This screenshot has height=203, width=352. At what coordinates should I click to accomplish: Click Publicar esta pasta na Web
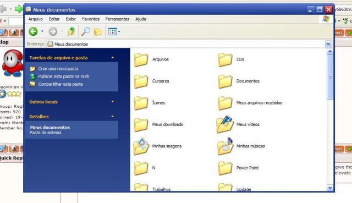(x=64, y=76)
